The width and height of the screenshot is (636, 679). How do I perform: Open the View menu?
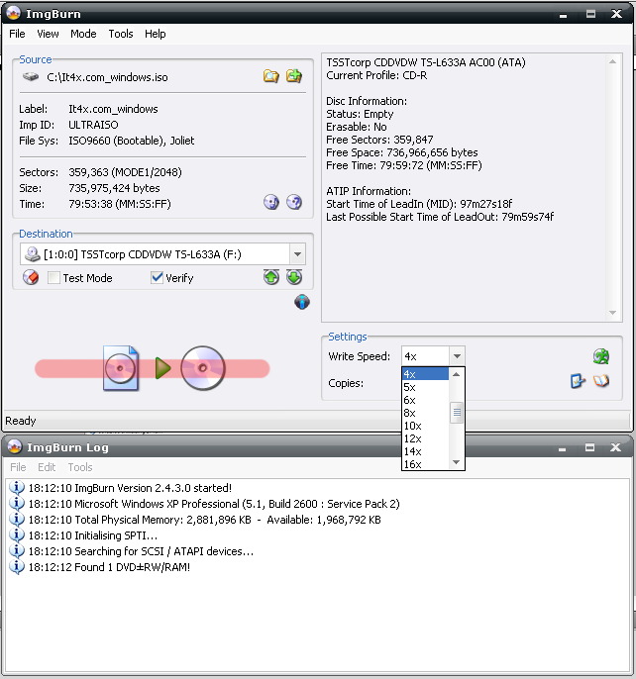click(x=48, y=34)
